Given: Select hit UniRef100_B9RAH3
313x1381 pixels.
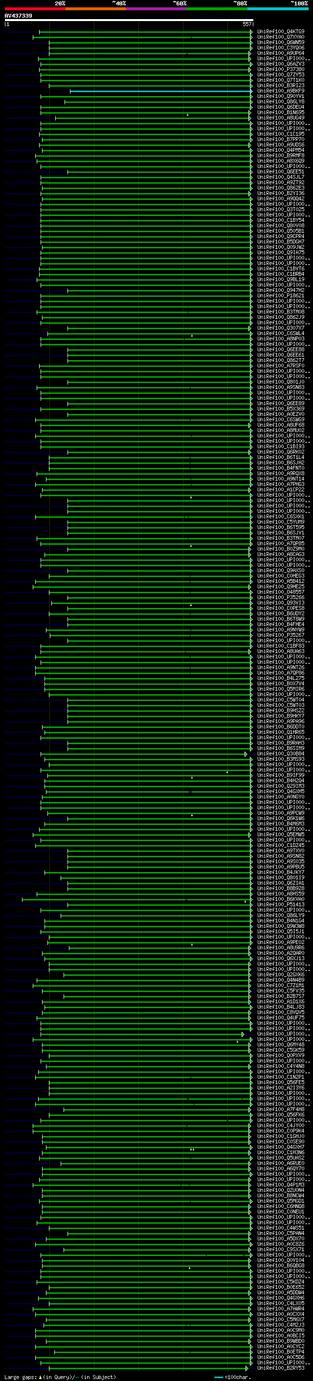Looking at the screenshot, I should 281,743.
